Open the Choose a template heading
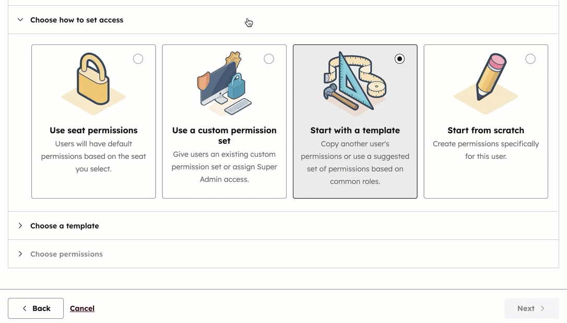567x323 pixels. tap(64, 226)
